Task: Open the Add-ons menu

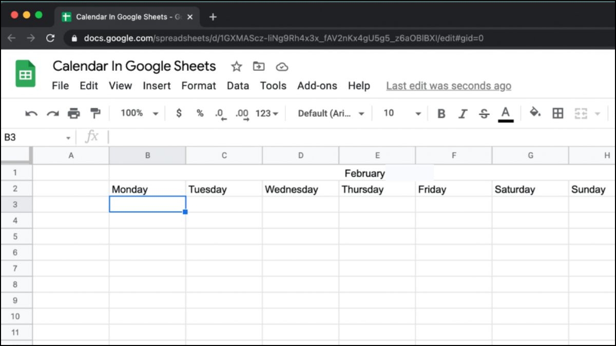Action: (x=317, y=86)
